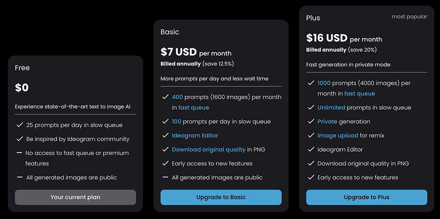Image resolution: width=440 pixels, height=219 pixels.
Task: Click the Upgrade to Plus button
Action: click(x=366, y=197)
